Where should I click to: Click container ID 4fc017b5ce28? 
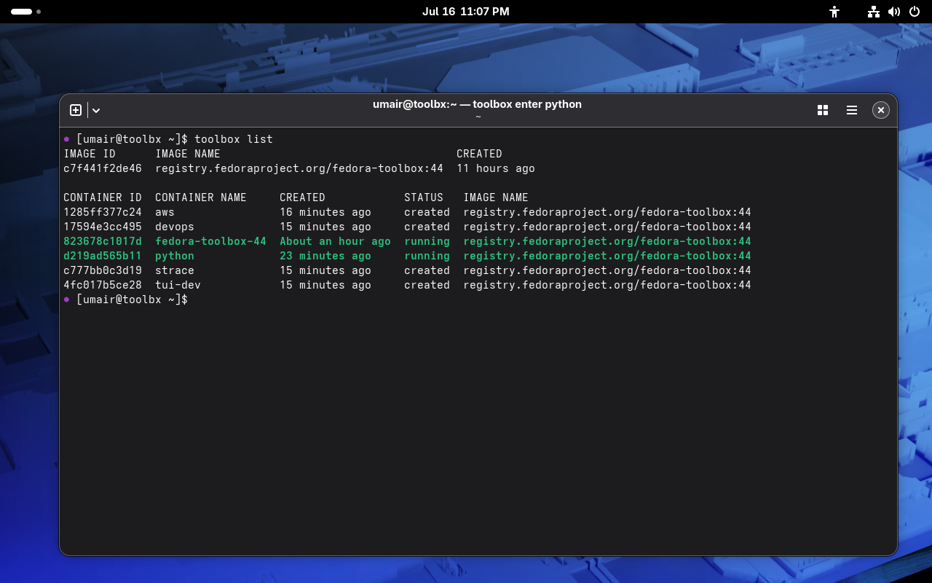[x=103, y=285]
